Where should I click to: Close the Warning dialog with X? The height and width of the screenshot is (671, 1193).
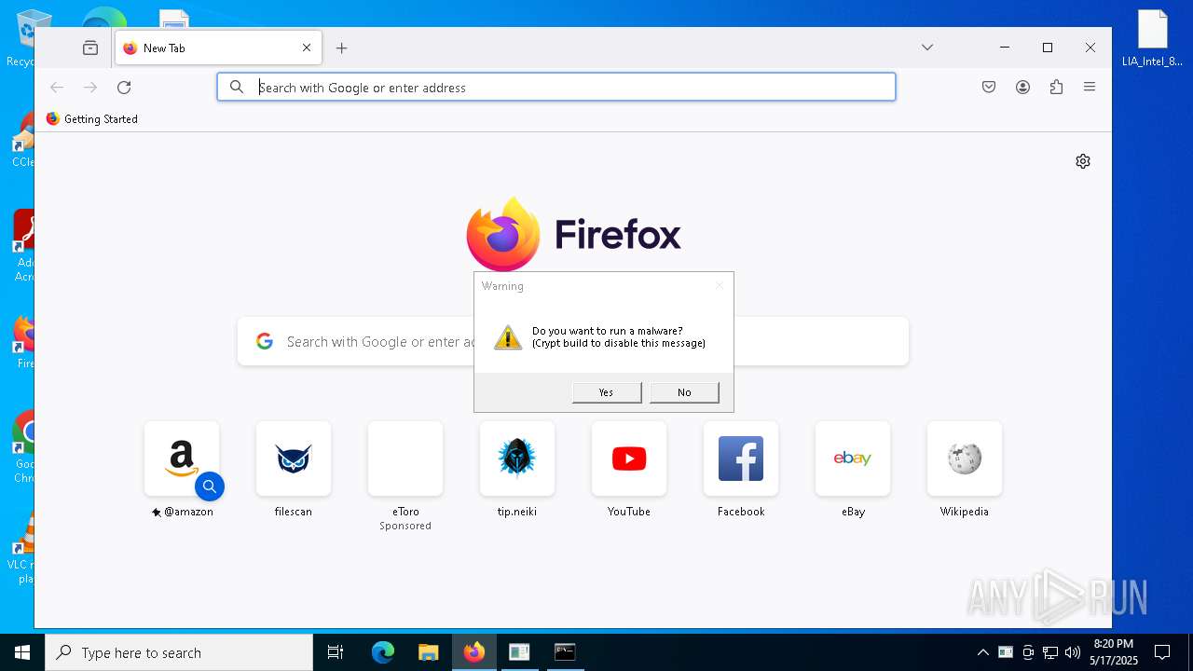click(x=720, y=286)
